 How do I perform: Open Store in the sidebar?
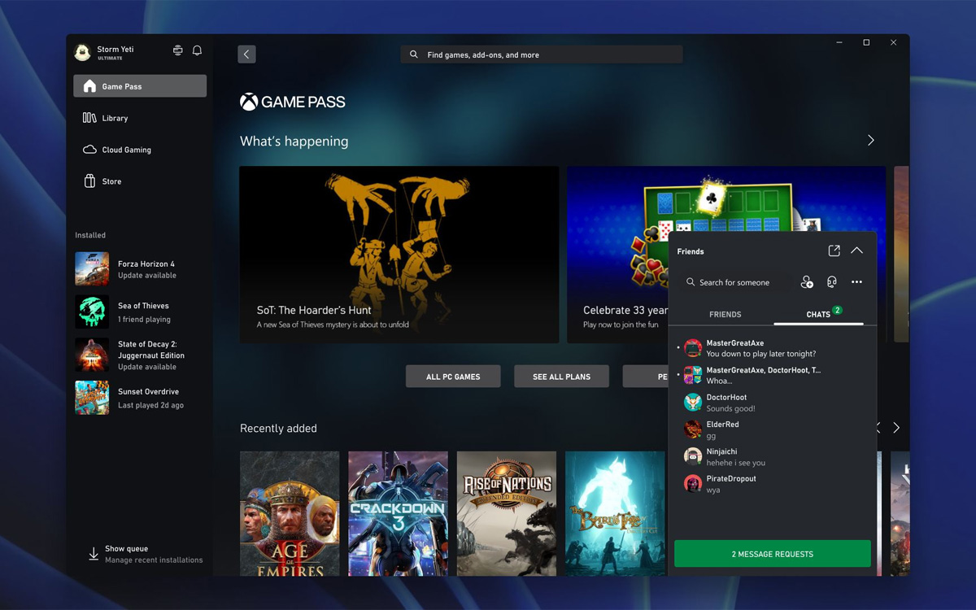click(140, 181)
